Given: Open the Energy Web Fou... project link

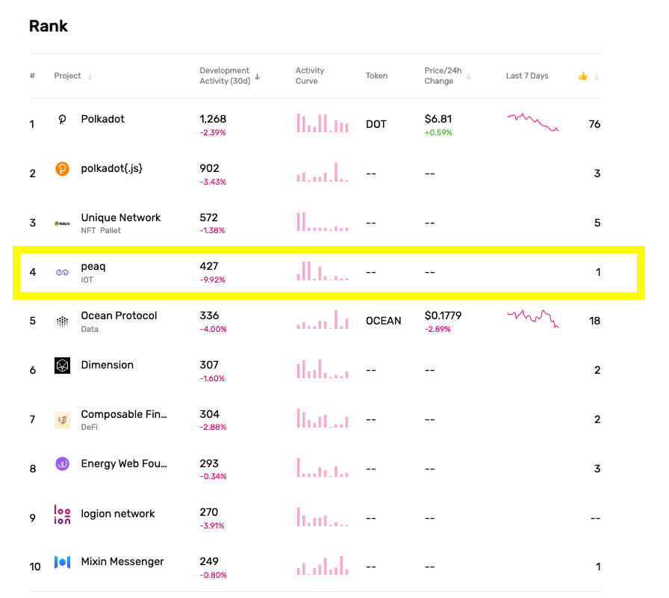Looking at the screenshot, I should [124, 463].
